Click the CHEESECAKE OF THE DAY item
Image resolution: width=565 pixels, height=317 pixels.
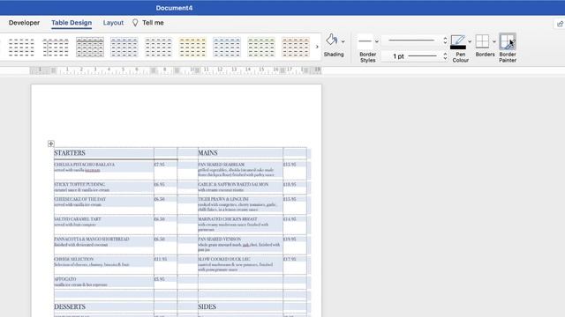pos(80,199)
